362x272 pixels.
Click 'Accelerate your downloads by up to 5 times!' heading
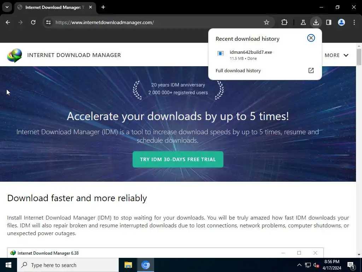pos(178,116)
